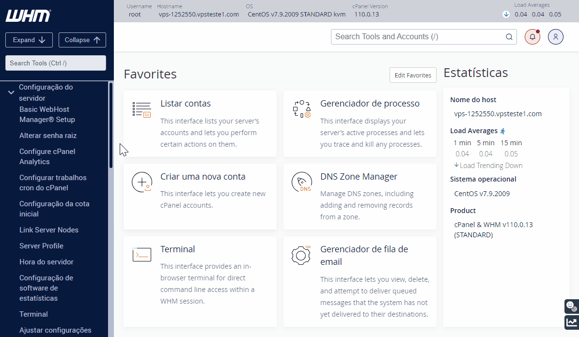Focus the sidebar Search Tools field
579x337 pixels.
tap(56, 63)
